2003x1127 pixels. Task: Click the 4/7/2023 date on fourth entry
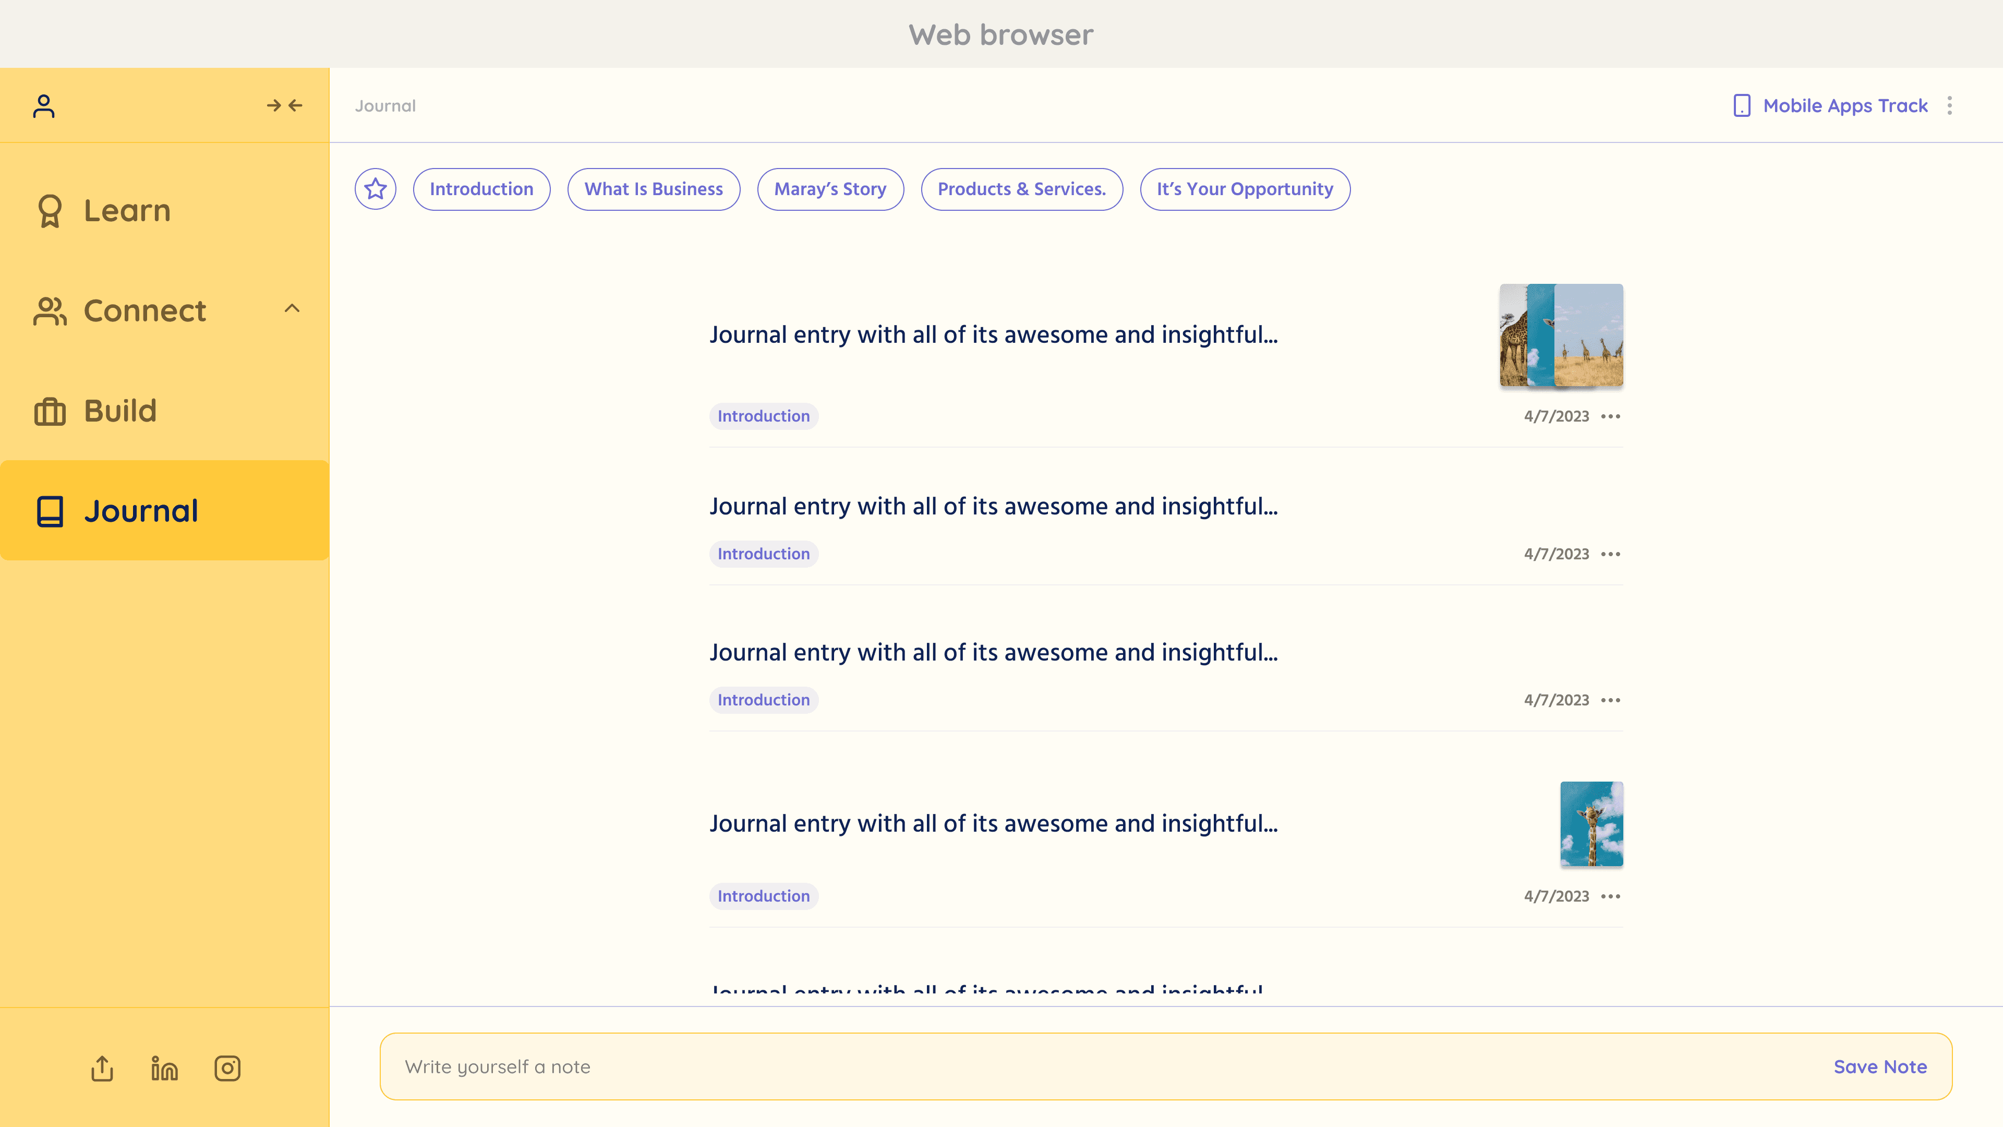coord(1556,896)
